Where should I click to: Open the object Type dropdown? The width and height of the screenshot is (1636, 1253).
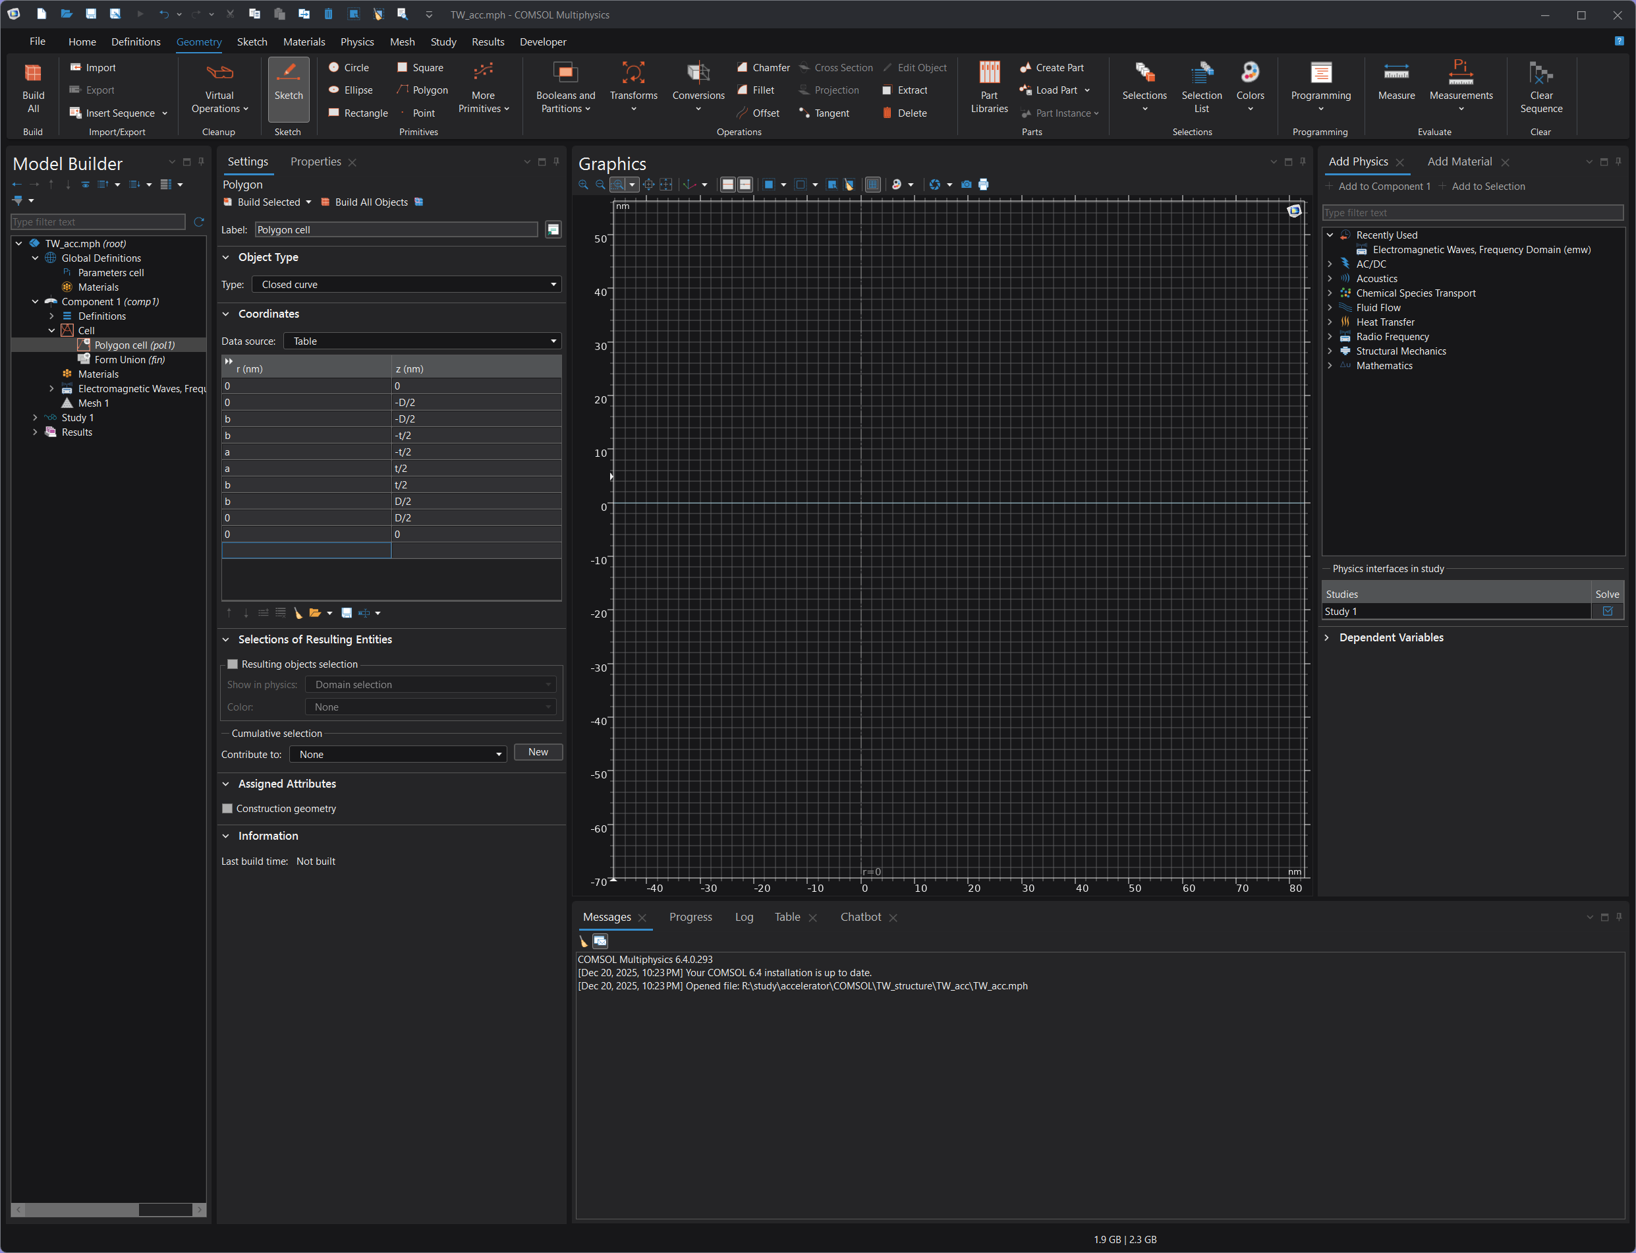(x=407, y=284)
